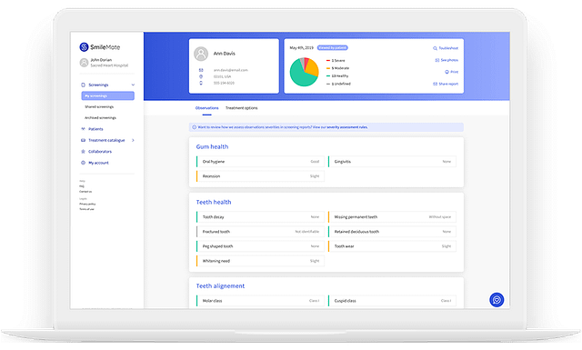The image size is (582, 350).
Task: Open the severity assessment rules link
Action: tap(347, 127)
